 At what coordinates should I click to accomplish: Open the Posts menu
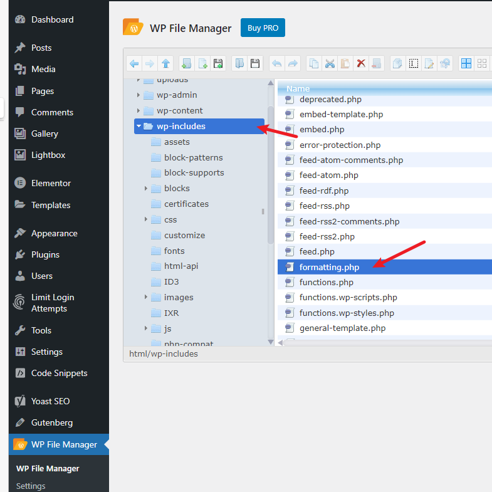59,48
